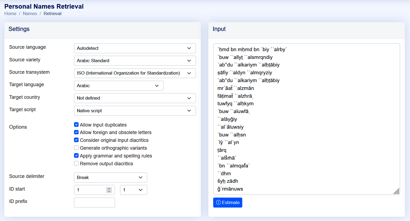Disable Allow input duplicates

pos(76,125)
